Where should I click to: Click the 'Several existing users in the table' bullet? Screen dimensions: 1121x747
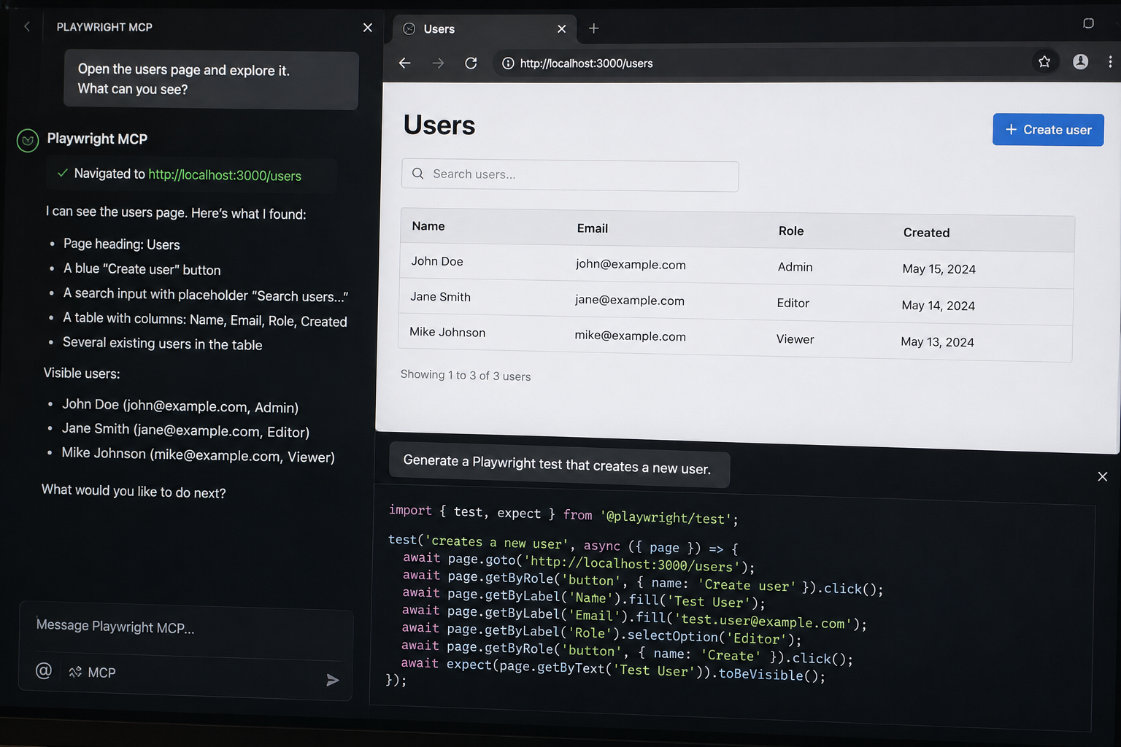(x=162, y=344)
